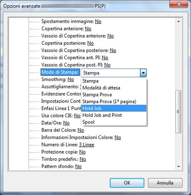The image size is (191, 195).
Task: Click the Smoothing No value
Action: 71,79
